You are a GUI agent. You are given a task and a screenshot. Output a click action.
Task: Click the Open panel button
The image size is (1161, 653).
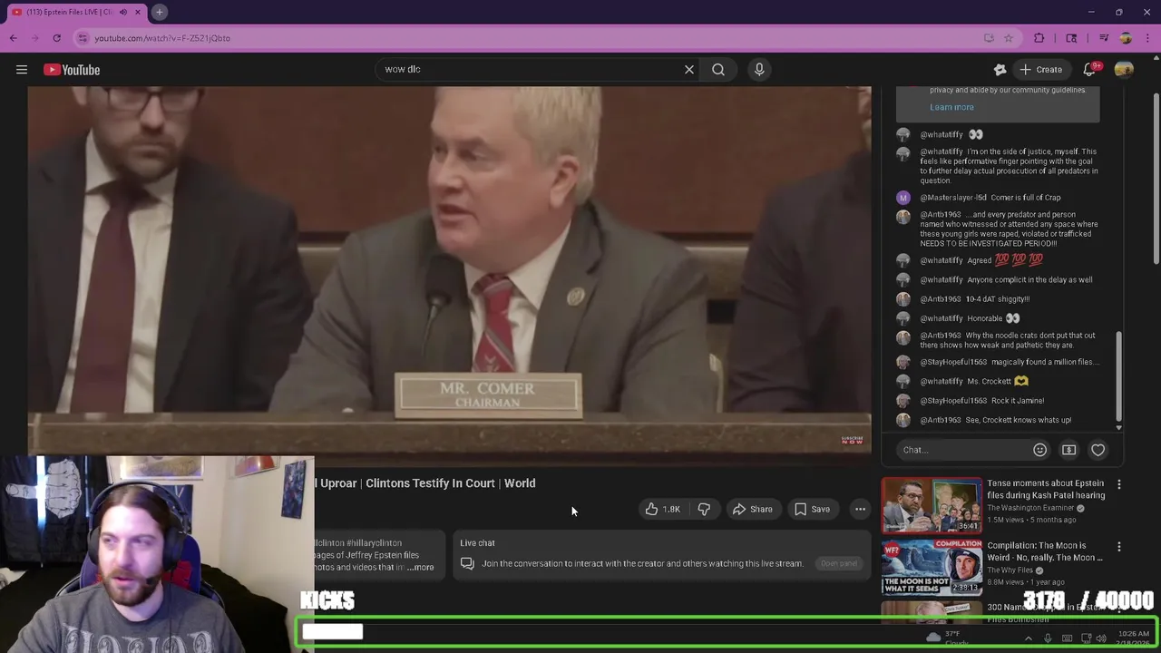coord(838,563)
